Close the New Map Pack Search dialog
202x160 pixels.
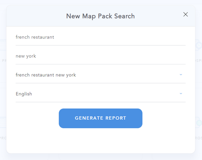tap(186, 15)
